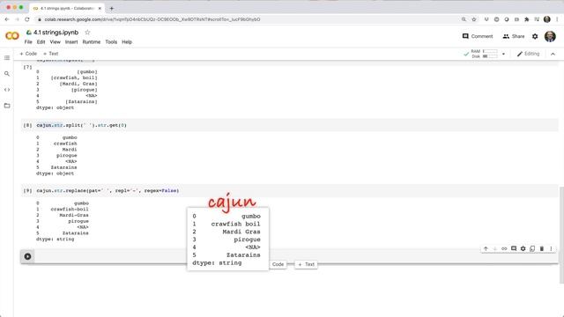Mirror cell in tab icon

[532, 248]
